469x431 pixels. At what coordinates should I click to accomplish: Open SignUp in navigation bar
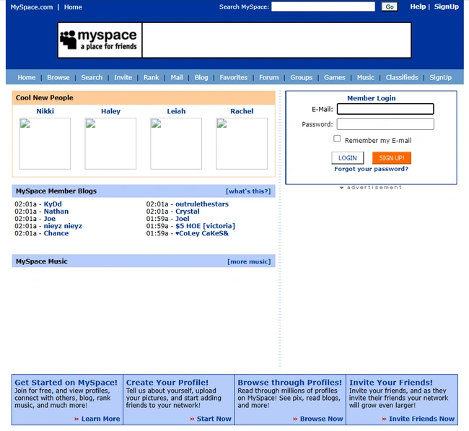tap(440, 77)
